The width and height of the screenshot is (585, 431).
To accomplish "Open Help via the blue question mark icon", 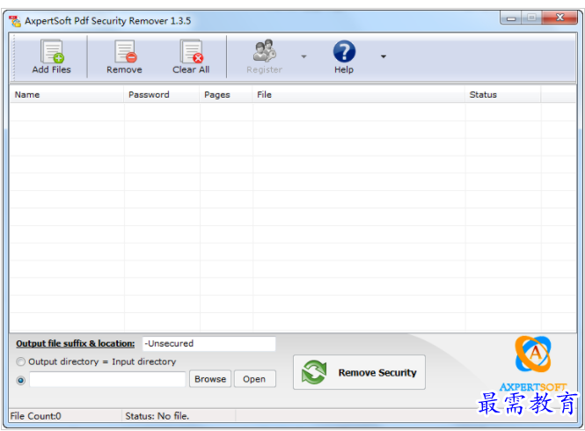I will click(x=344, y=51).
